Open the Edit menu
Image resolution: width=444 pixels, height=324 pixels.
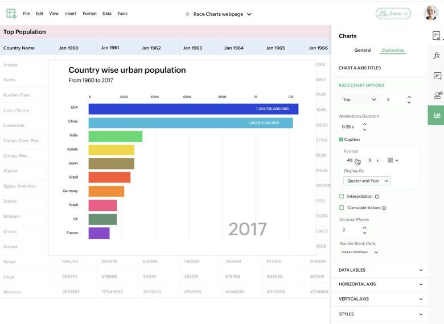coord(39,14)
